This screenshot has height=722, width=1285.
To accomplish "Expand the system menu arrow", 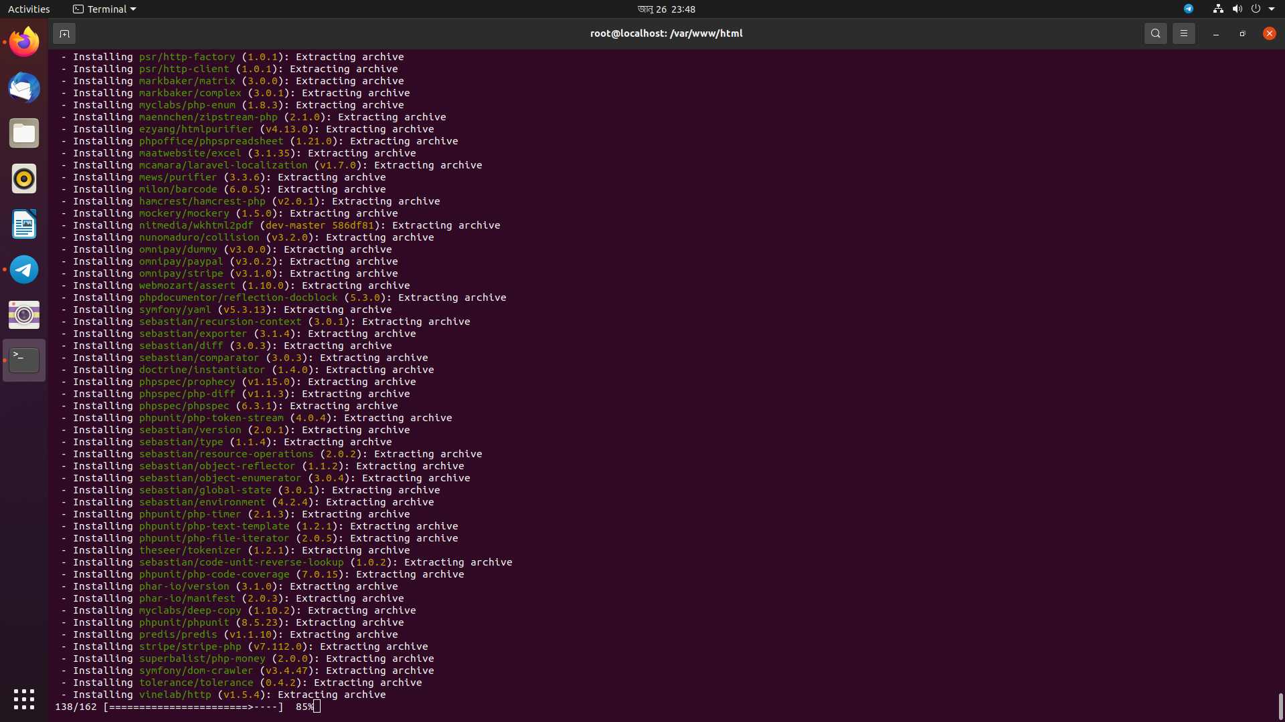I will [x=1272, y=9].
